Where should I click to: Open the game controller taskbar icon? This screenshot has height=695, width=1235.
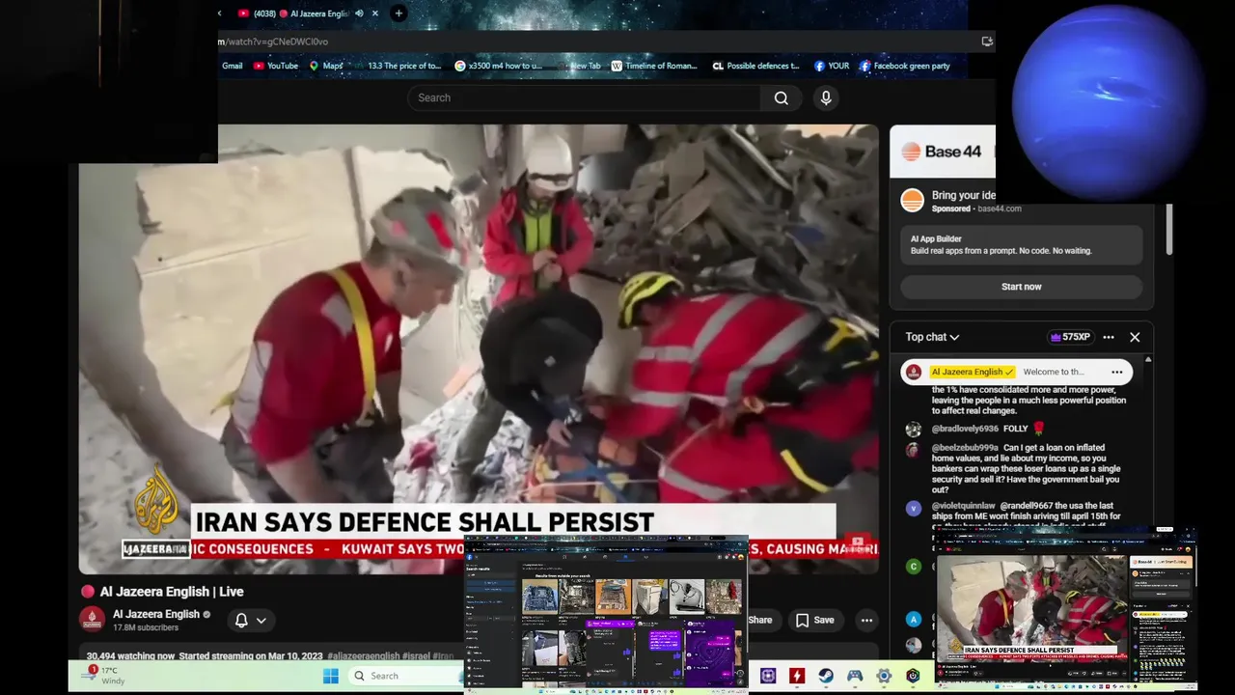(855, 676)
